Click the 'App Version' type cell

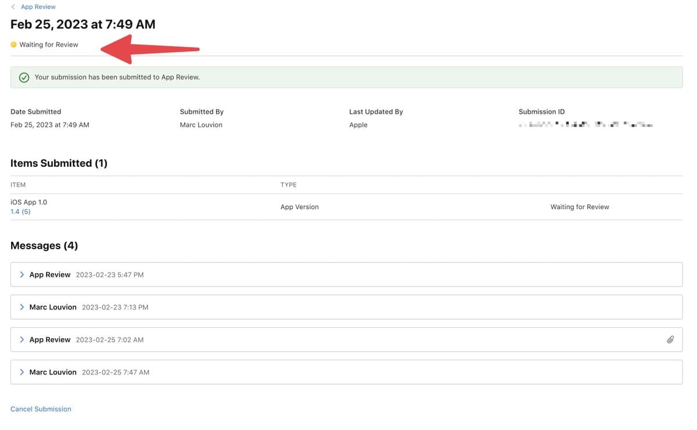(300, 207)
